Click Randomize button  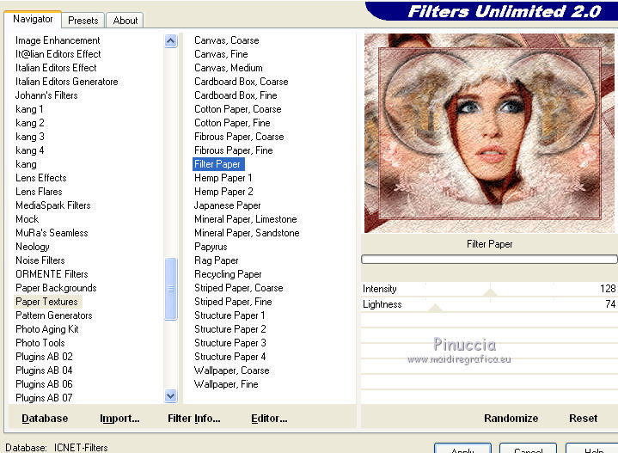click(x=511, y=419)
